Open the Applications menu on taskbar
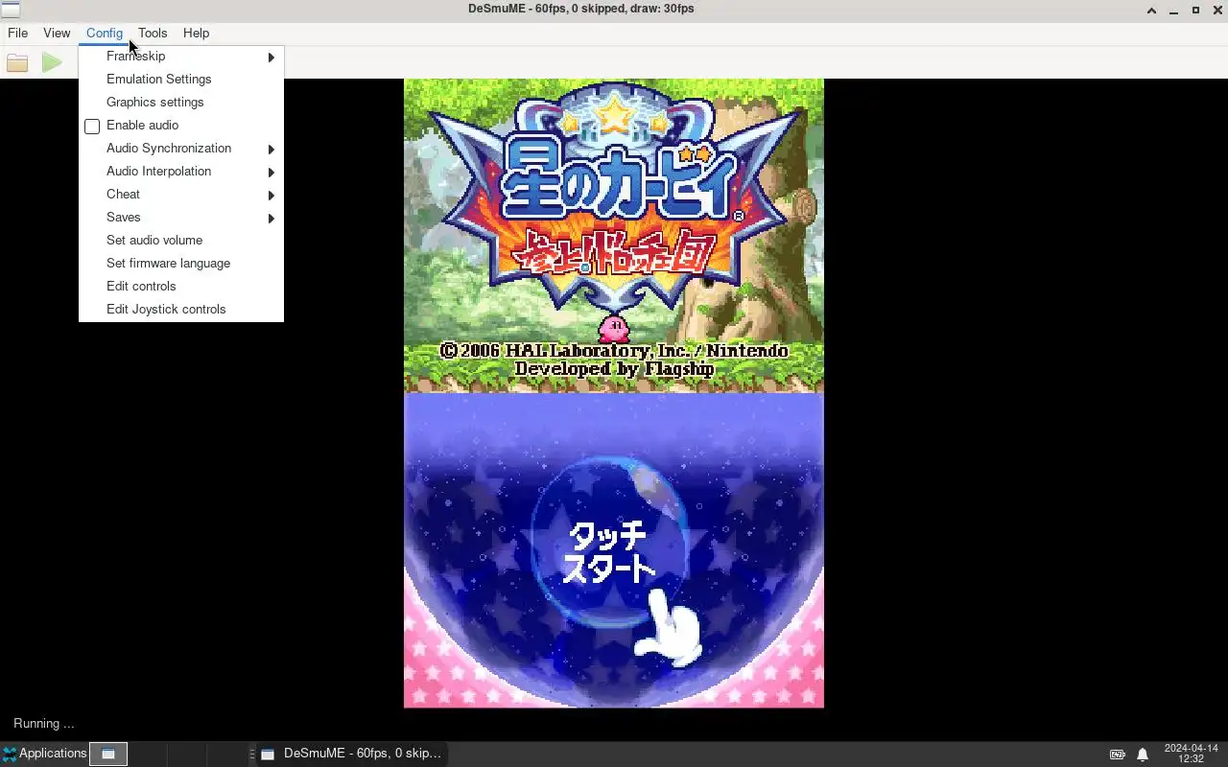Image resolution: width=1228 pixels, height=767 pixels. point(44,754)
